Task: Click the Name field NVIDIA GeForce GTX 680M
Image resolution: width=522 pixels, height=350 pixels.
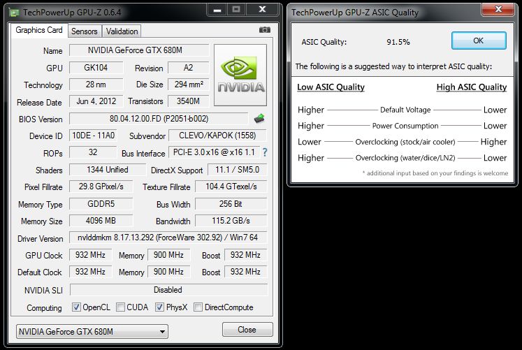Action: (139, 50)
